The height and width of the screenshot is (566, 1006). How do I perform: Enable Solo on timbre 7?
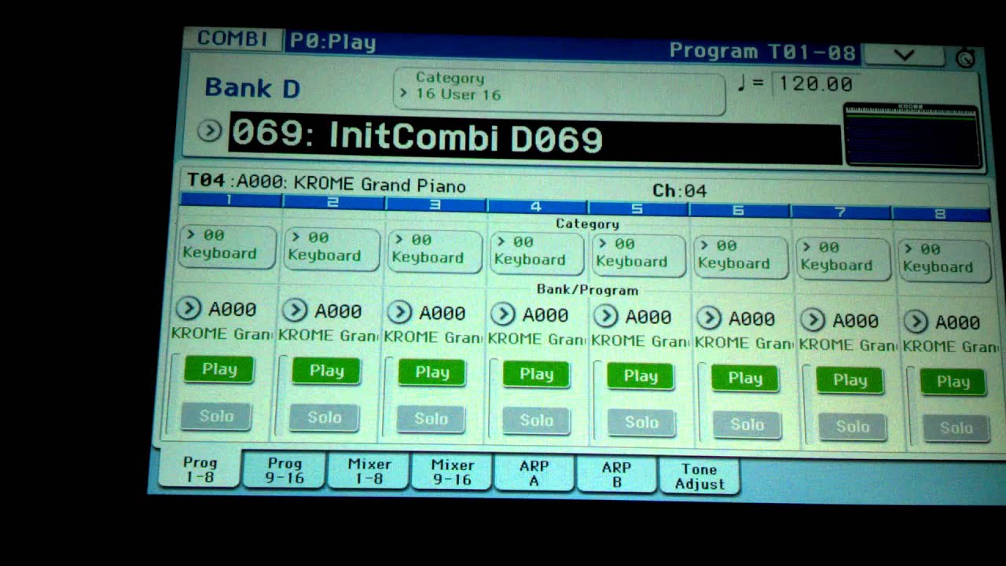click(x=852, y=426)
